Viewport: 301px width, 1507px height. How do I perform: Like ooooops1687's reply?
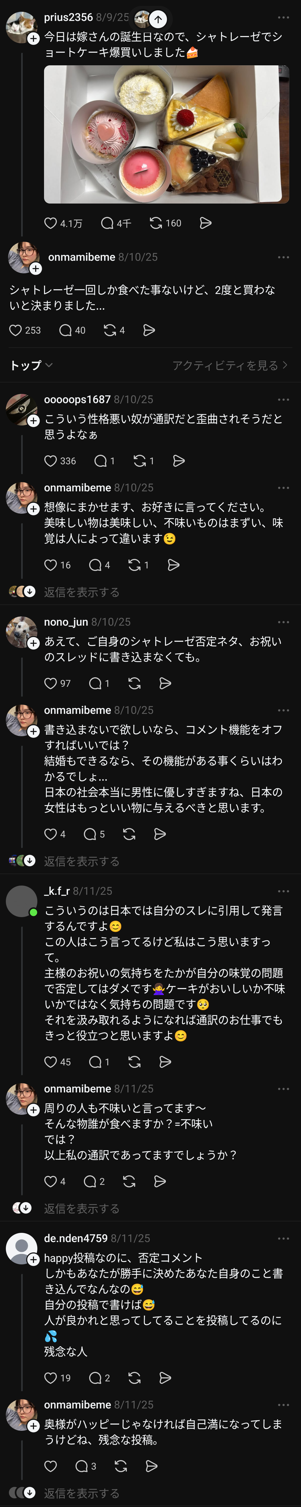pos(51,461)
